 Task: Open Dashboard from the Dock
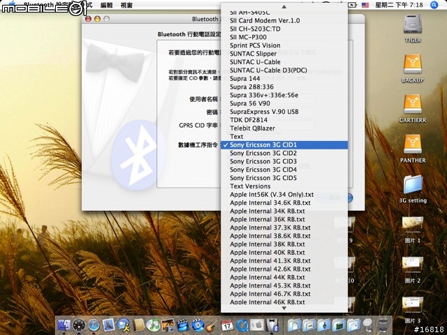tap(79, 325)
